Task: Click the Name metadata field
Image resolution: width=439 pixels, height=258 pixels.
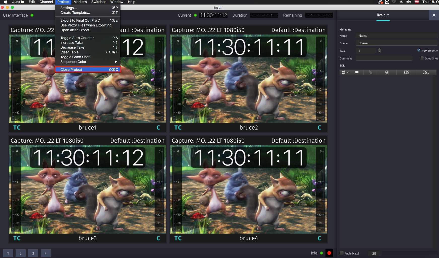Action: [x=397, y=36]
